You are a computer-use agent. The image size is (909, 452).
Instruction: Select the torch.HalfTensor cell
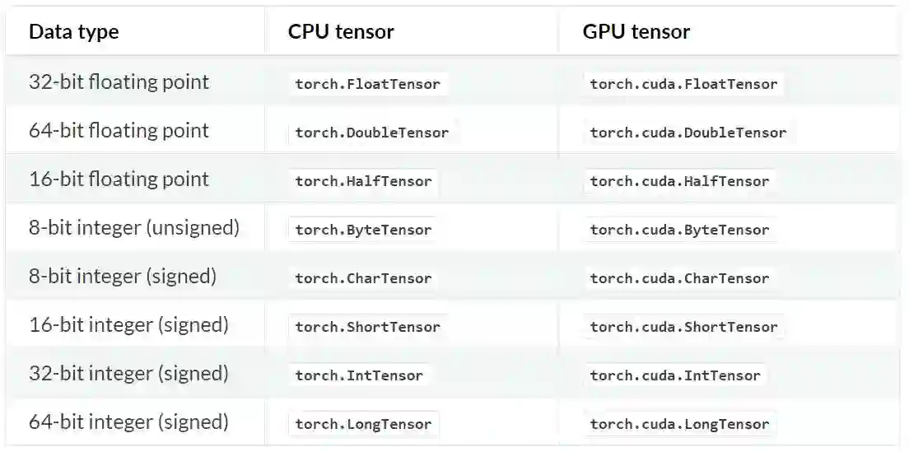coord(363,181)
